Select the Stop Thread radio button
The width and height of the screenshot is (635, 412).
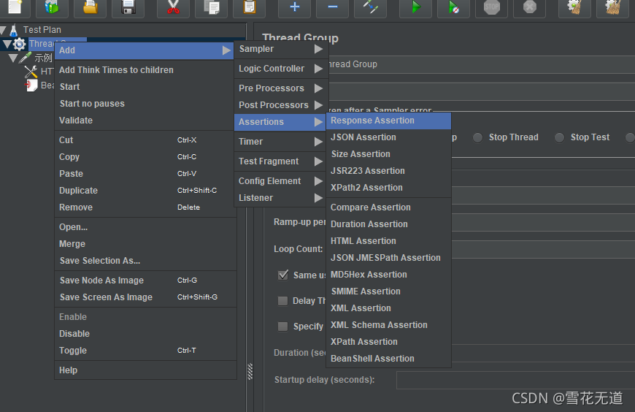(478, 137)
